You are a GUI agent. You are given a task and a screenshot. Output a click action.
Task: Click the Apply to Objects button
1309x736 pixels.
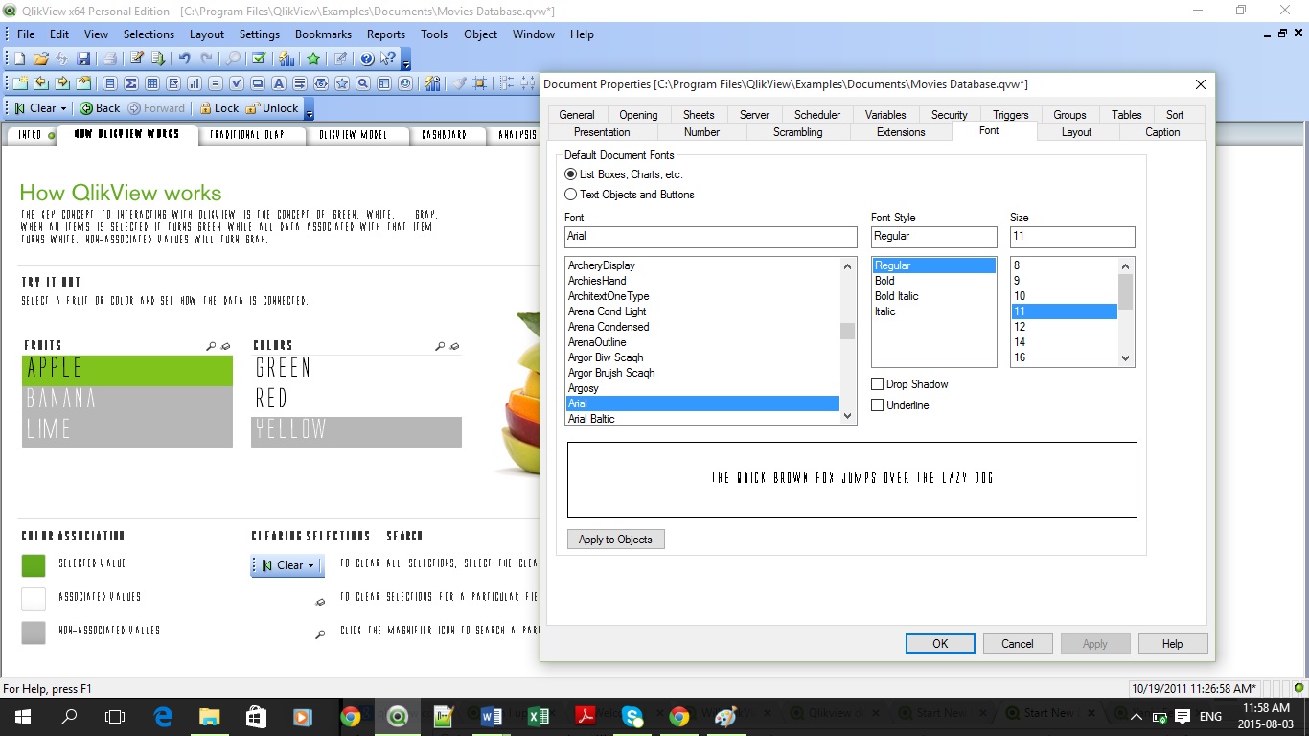(x=615, y=540)
